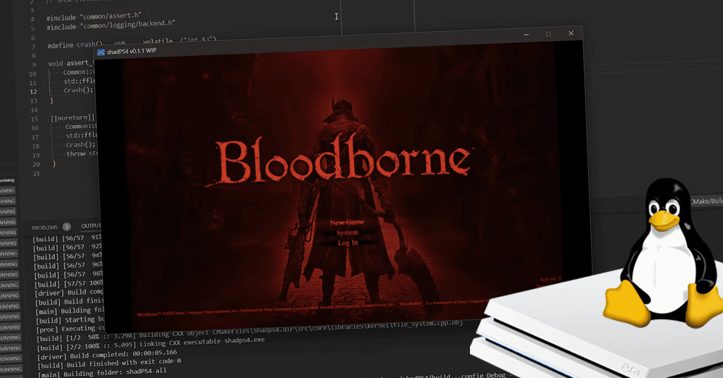Minimize the shadPS4 emulator window

coord(527,33)
